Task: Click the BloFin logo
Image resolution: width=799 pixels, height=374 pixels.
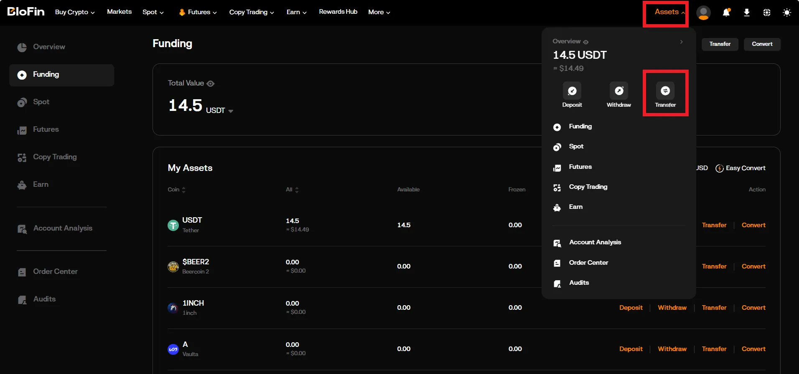Action: 26,12
